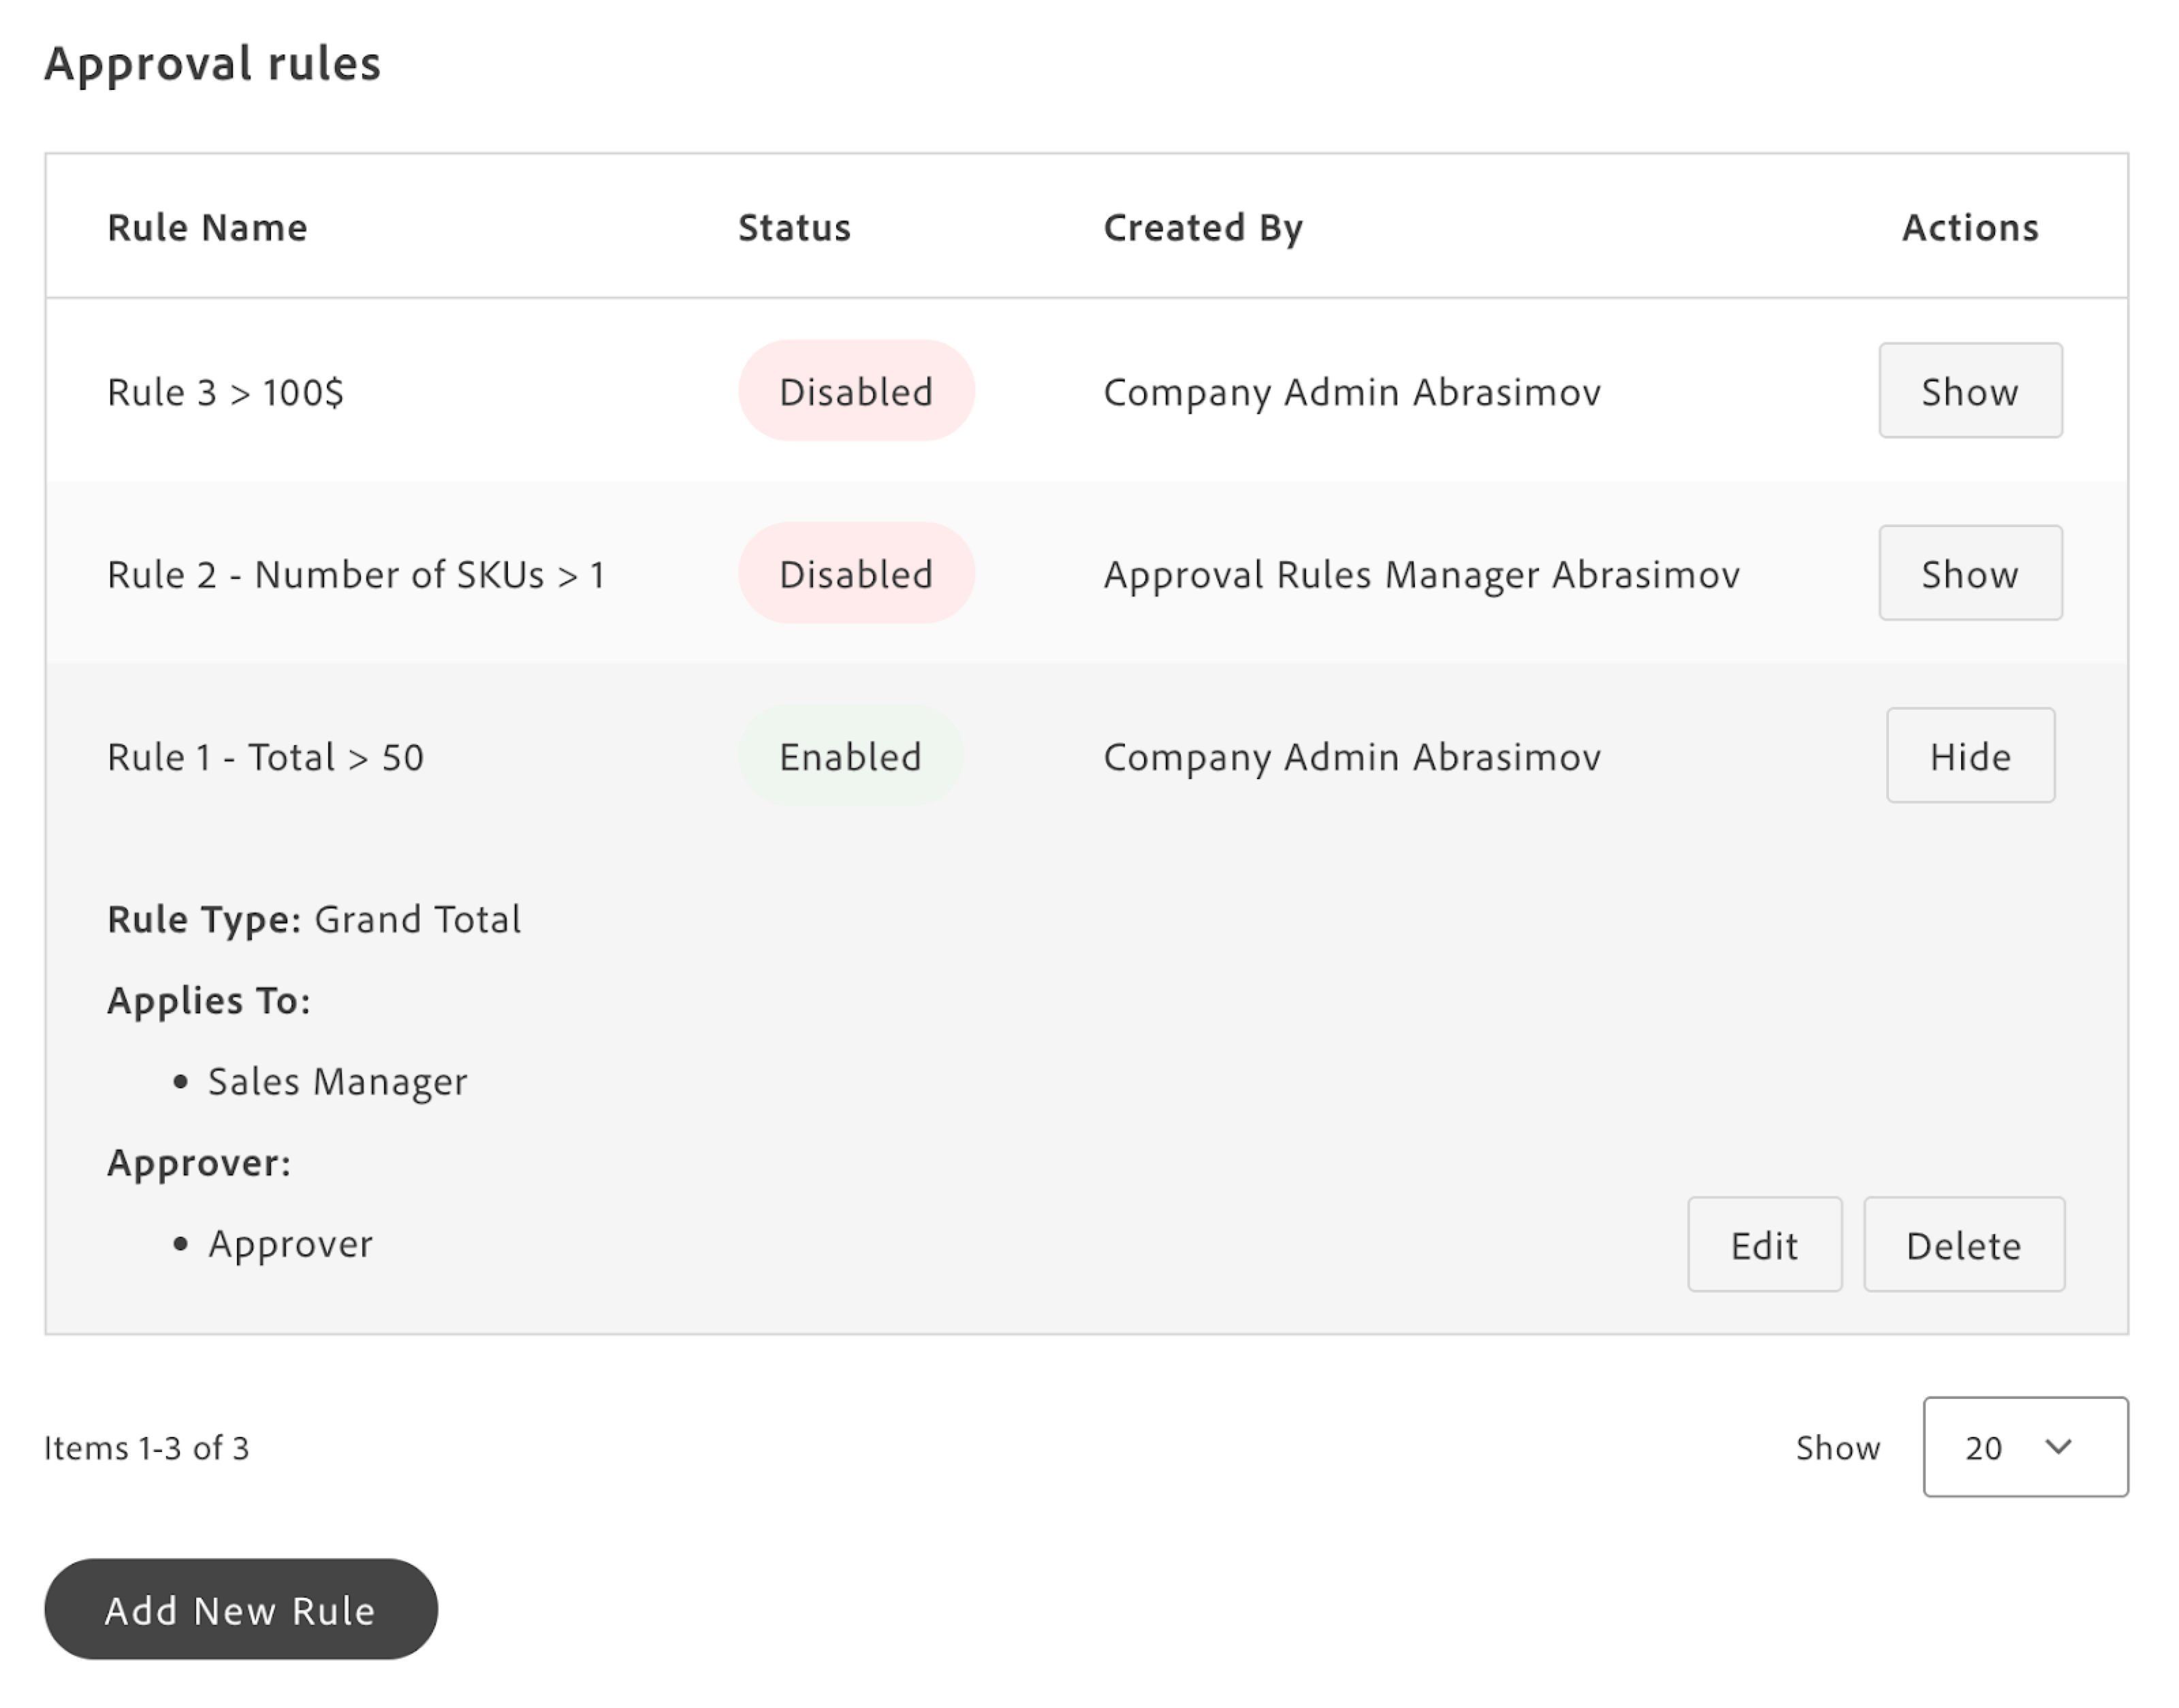Click rule name Rule 2 - Number of SKUs > 1
The width and height of the screenshot is (2179, 1708).
tap(356, 575)
